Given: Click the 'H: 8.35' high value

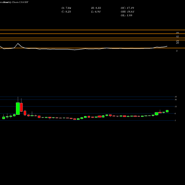Looking at the screenshot, I should pos(96,8).
